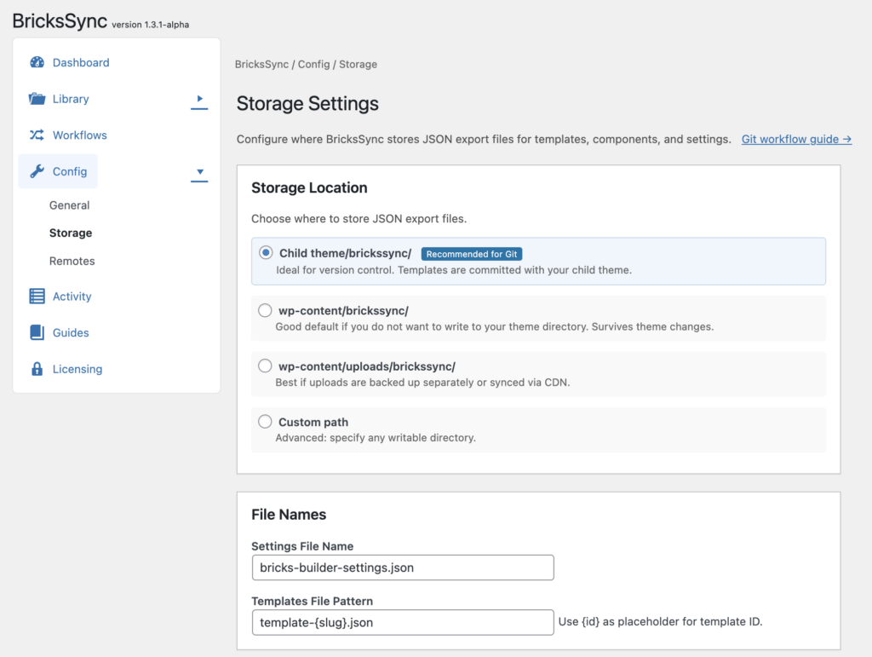Click the Licensing padlock icon

click(x=37, y=369)
